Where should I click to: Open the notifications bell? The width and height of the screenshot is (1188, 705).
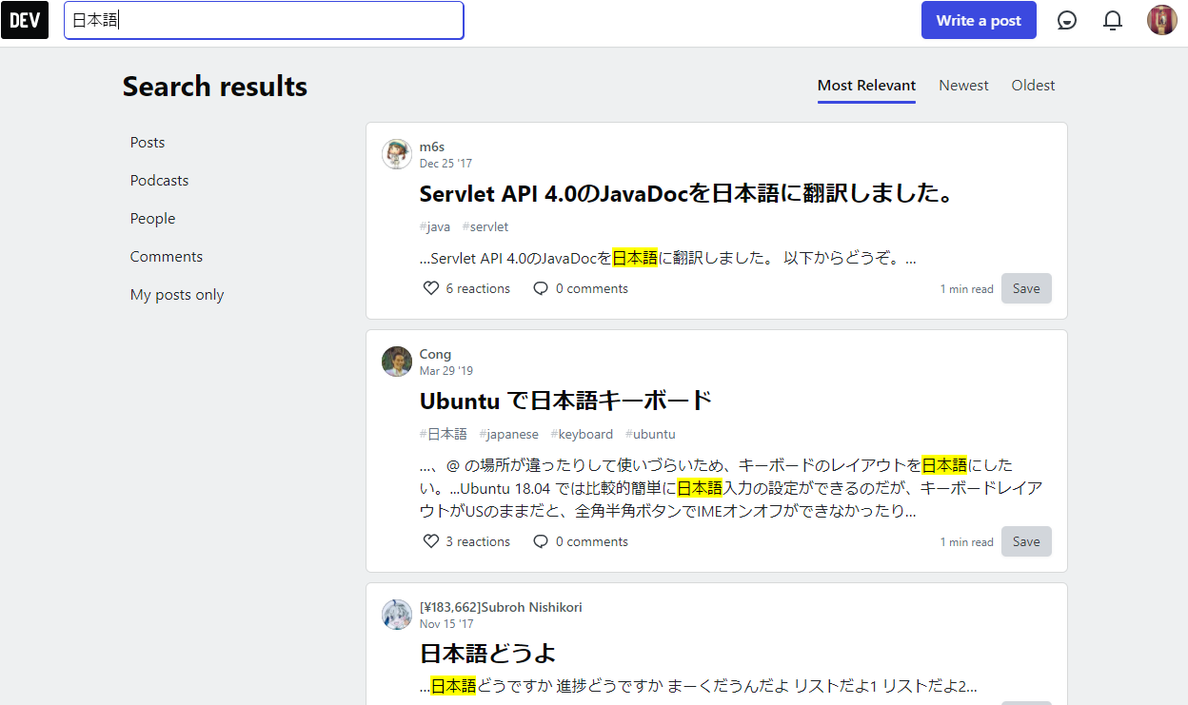1113,20
